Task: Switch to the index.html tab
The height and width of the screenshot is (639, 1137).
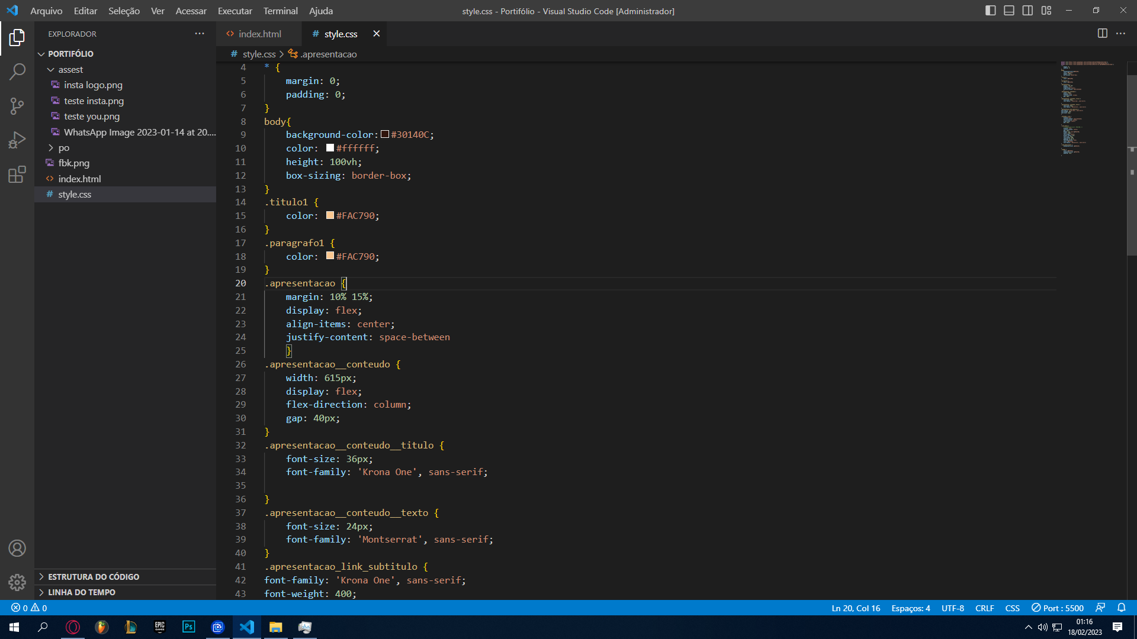Action: [259, 34]
